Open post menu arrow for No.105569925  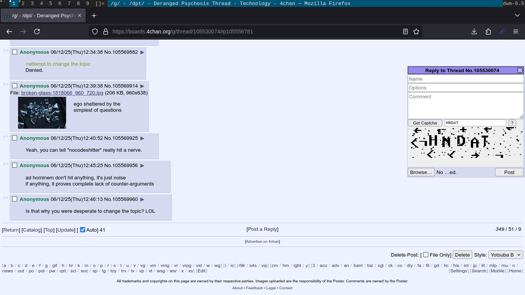click(142, 138)
